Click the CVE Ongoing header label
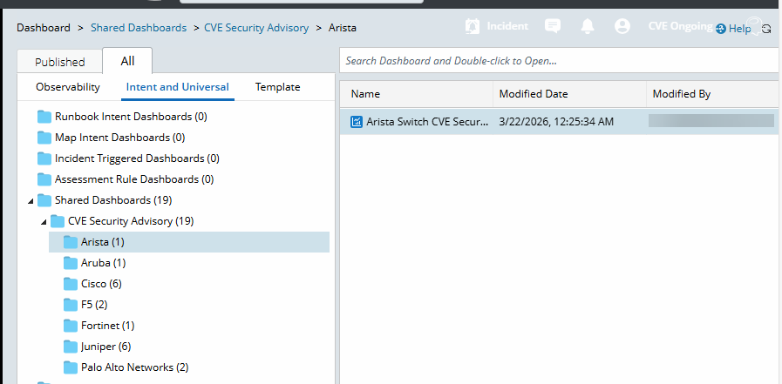The width and height of the screenshot is (782, 384). tap(680, 26)
